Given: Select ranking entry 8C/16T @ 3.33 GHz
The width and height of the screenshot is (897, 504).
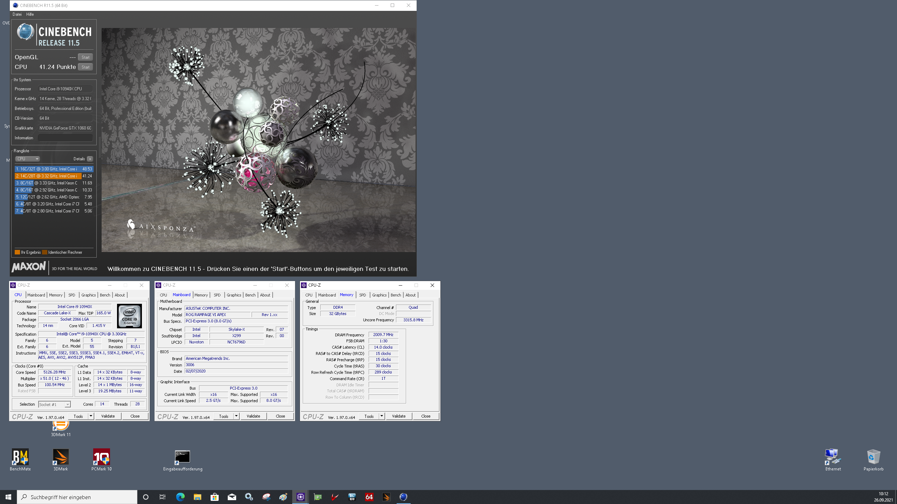Looking at the screenshot, I should pyautogui.click(x=54, y=183).
